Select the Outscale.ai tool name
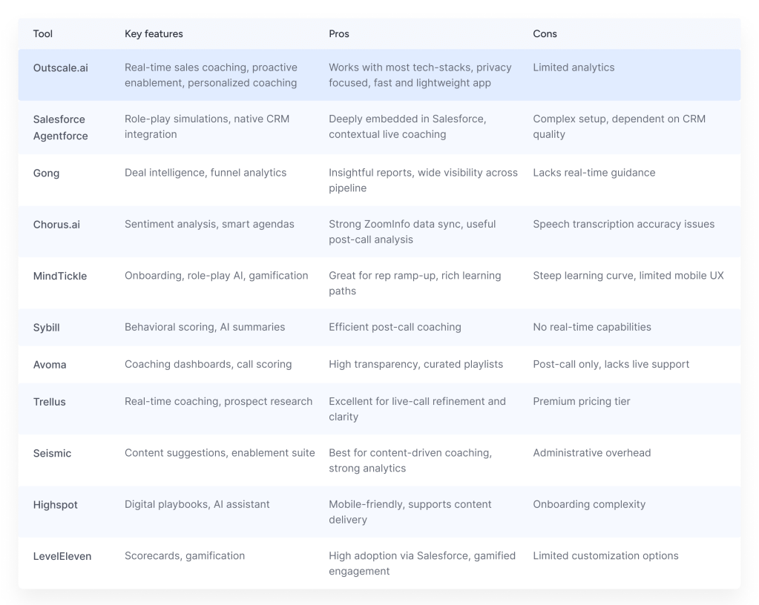759x605 pixels. [61, 67]
